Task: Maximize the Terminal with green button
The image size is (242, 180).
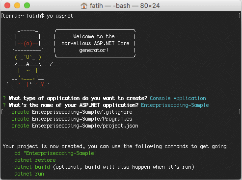Action: (27, 5)
